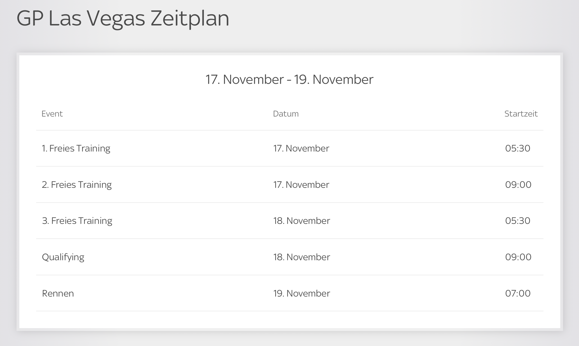The image size is (579, 346).
Task: Click 18. November date for 3. Freies Training
Action: [302, 221]
